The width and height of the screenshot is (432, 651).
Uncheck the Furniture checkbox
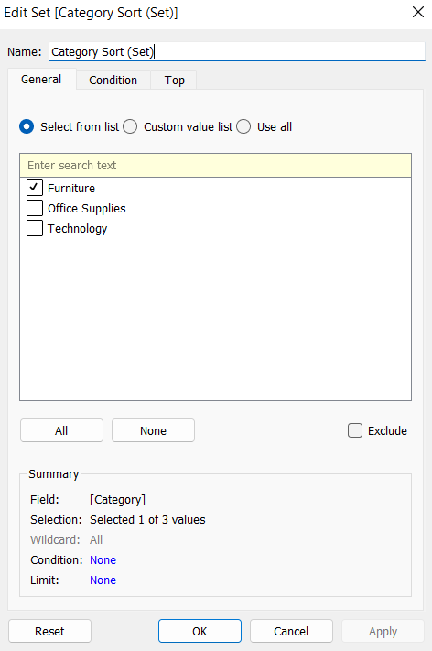[35, 188]
